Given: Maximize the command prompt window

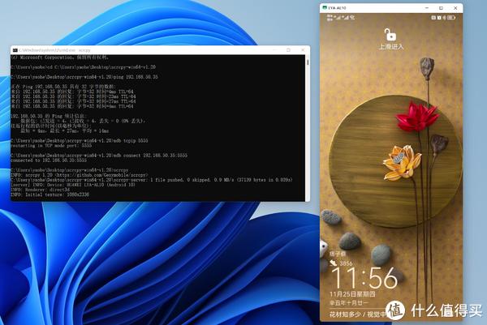Looking at the screenshot, I should point(288,50).
